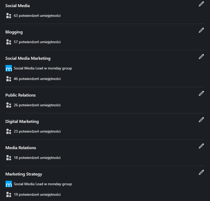The width and height of the screenshot is (210, 201).
Task: Open the 18 endorsements for Media Relations
Action: point(37,158)
